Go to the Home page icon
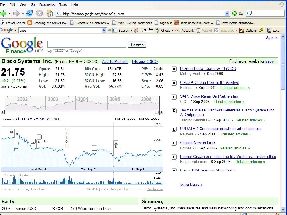The width and height of the screenshot is (287, 215). tap(49, 14)
